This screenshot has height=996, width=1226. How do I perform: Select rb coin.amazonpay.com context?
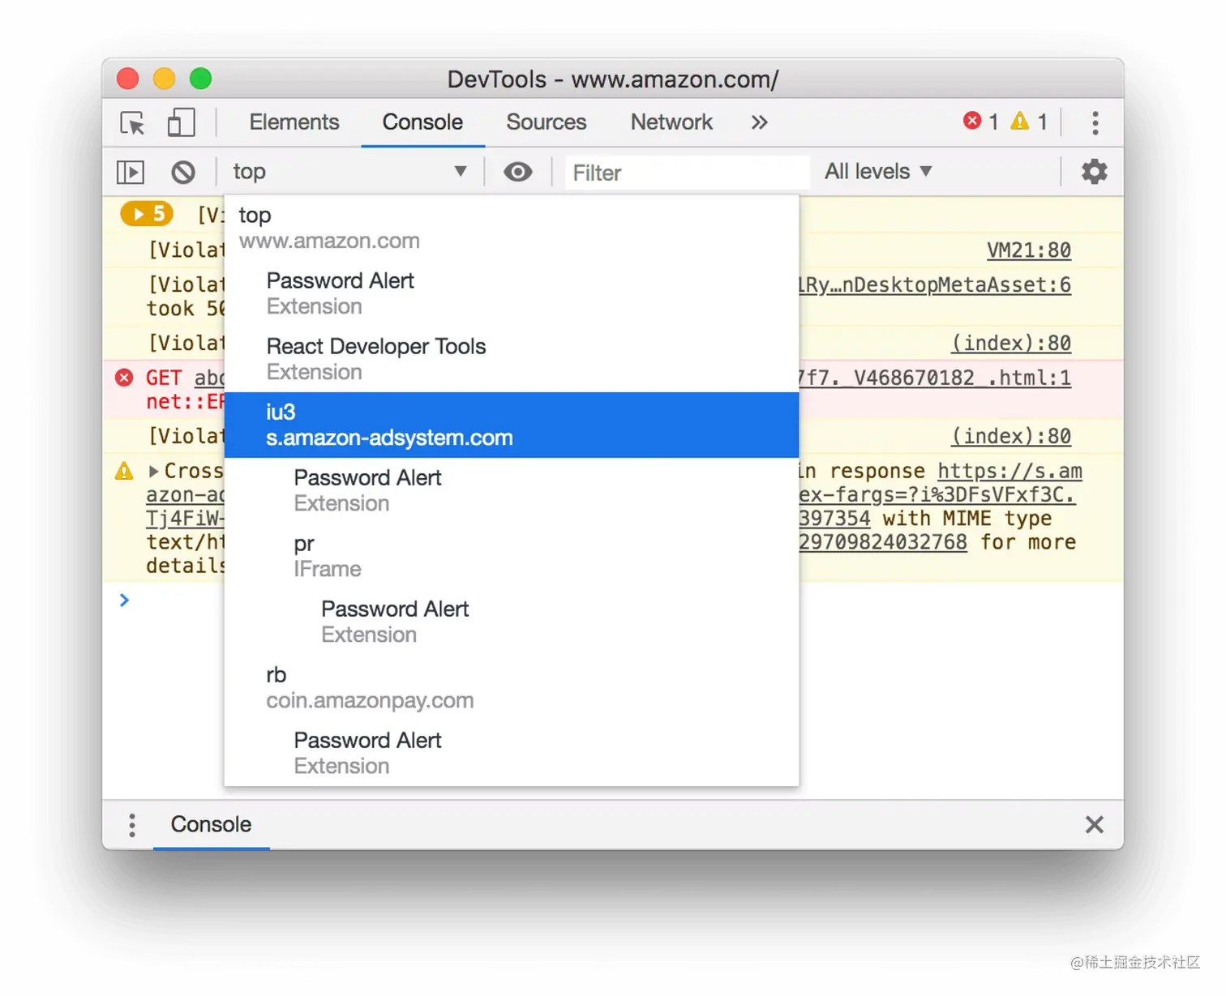pos(512,687)
